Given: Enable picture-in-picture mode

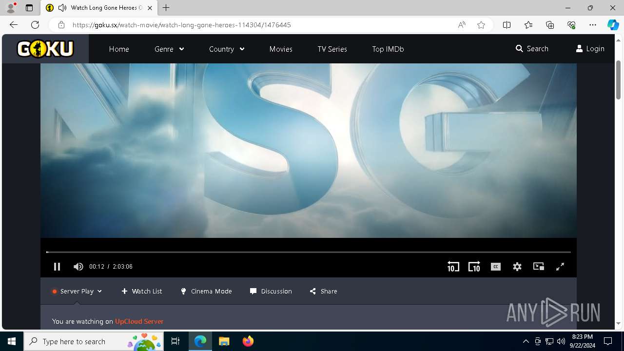Looking at the screenshot, I should (x=539, y=267).
